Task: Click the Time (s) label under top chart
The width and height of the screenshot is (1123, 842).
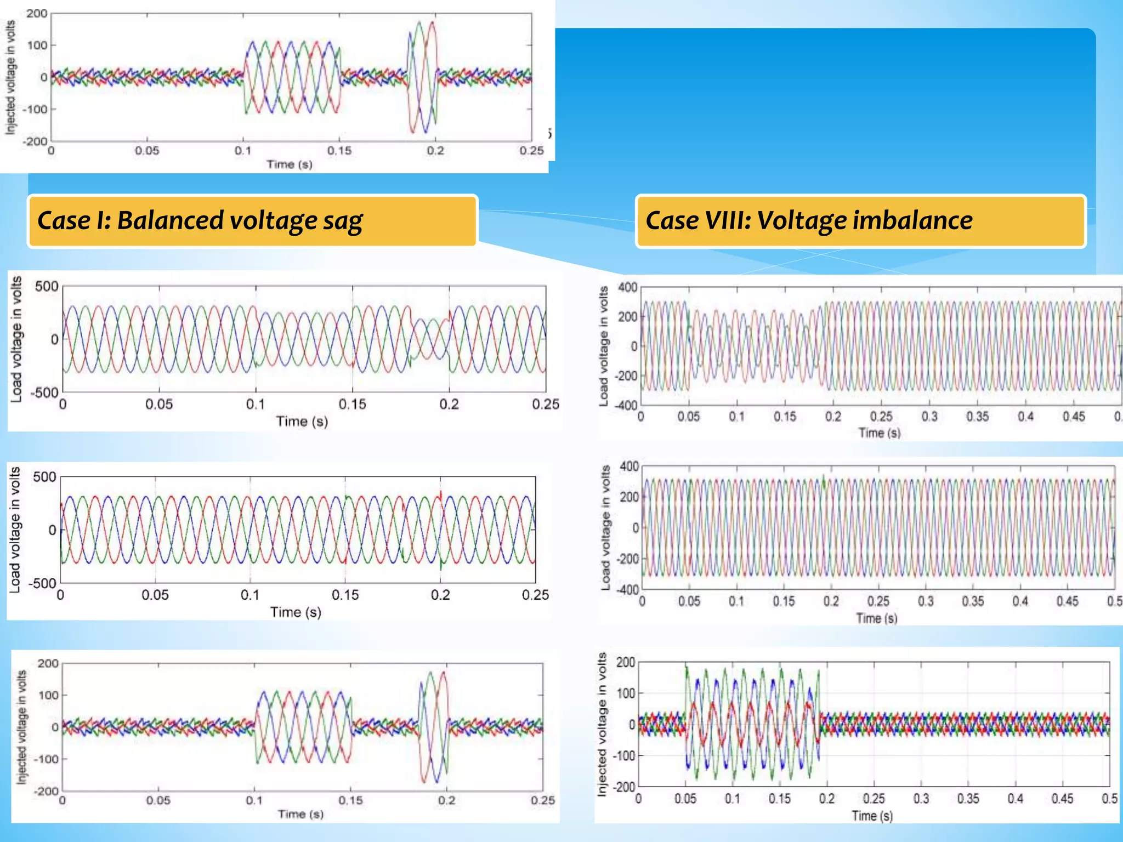Action: point(289,164)
